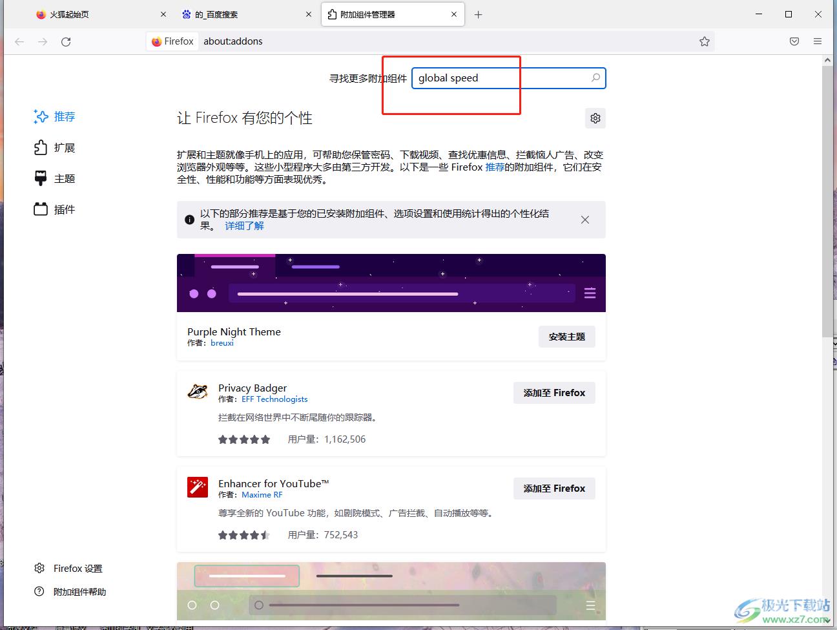The image size is (837, 630).
Task: Click the user count 1,162,506
Action: [345, 439]
